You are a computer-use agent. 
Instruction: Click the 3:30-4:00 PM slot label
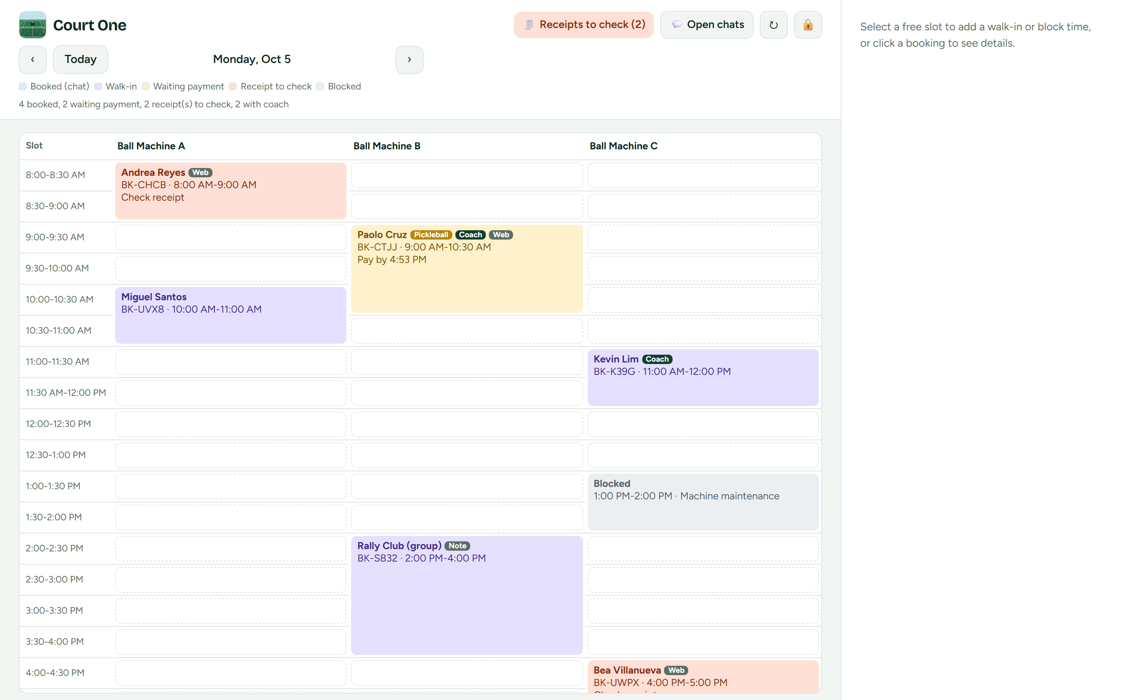(x=54, y=642)
